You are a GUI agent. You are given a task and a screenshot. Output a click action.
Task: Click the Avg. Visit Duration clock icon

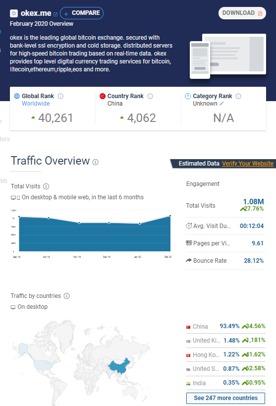click(189, 226)
